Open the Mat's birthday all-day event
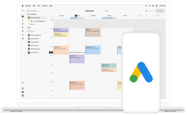This screenshot has height=115, width=187. (x=77, y=18)
